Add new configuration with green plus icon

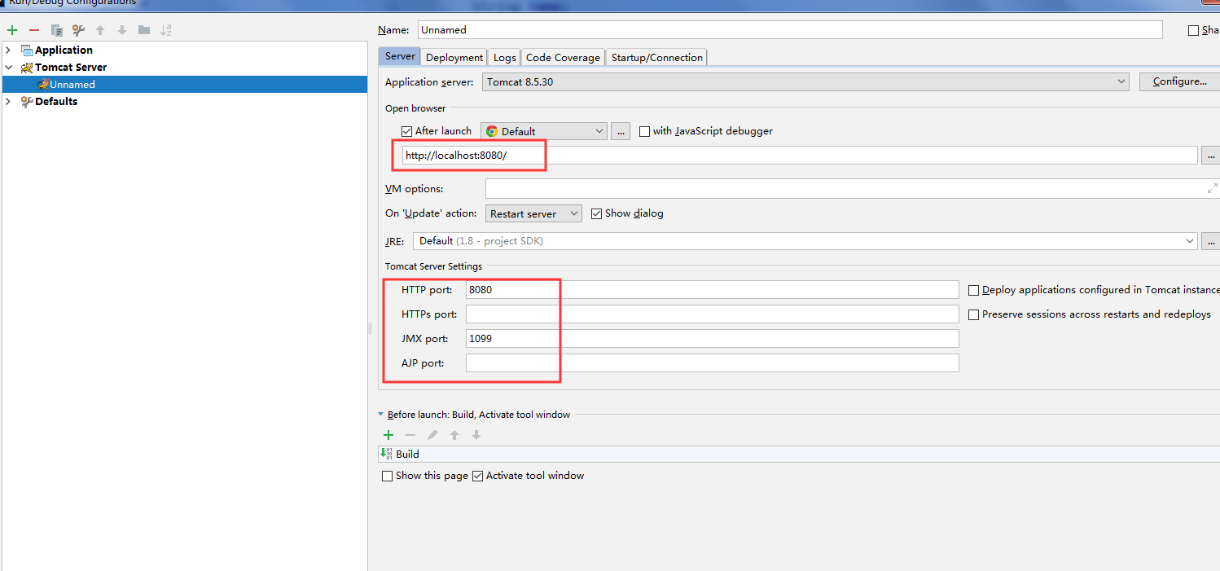pos(12,30)
